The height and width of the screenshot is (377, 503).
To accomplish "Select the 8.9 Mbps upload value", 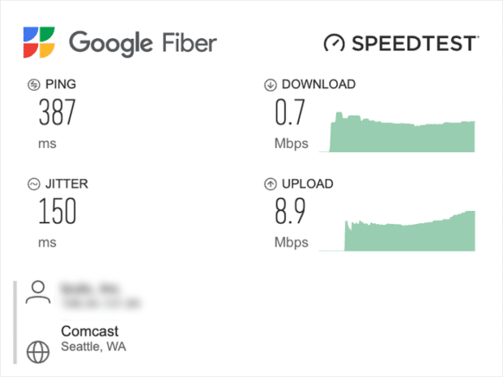I will pos(291,212).
